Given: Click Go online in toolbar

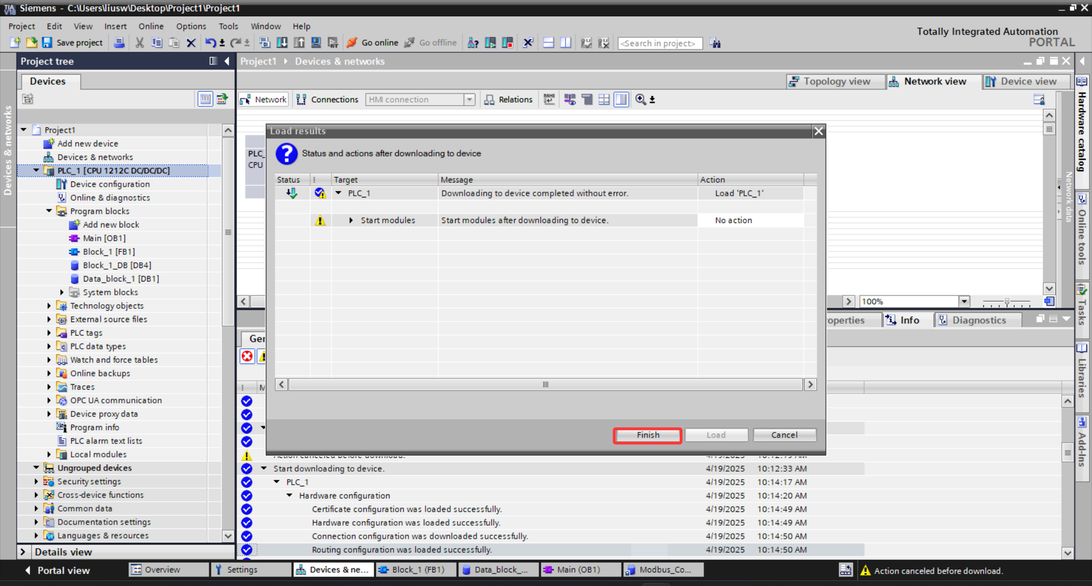Looking at the screenshot, I should 373,43.
